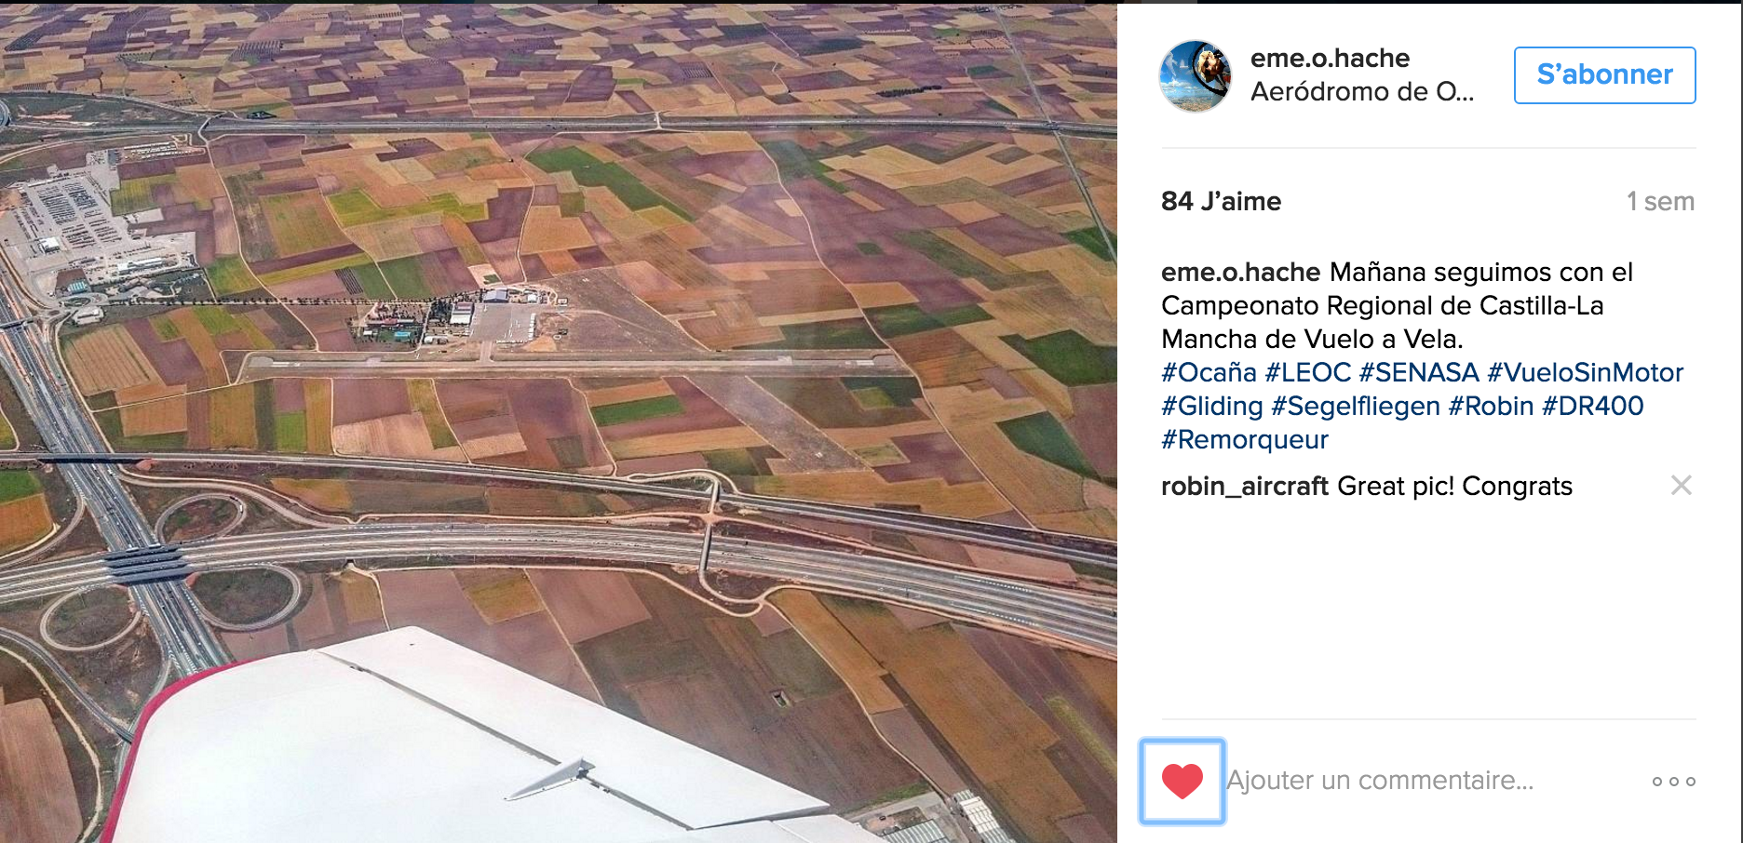The image size is (1743, 843).
Task: Open Aeródromo de O... location link
Action: tap(1361, 91)
